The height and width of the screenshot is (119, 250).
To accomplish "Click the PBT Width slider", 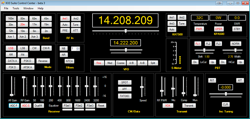I will point(232,50).
